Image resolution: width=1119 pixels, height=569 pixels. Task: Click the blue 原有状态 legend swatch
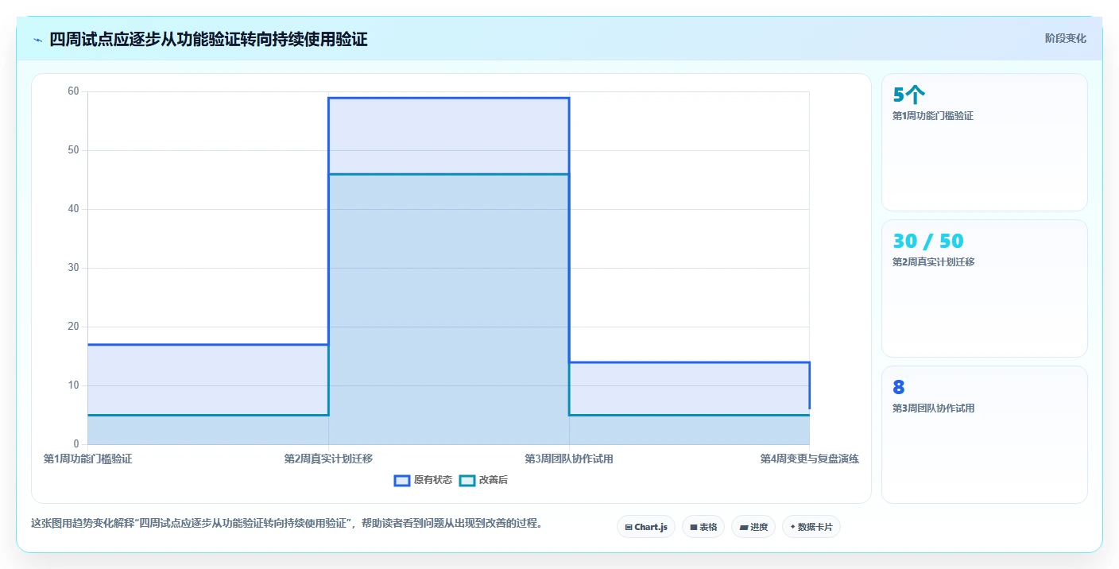[x=403, y=480]
